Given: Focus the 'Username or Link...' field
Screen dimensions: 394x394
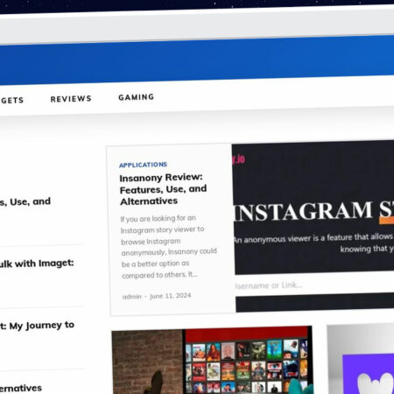Looking at the screenshot, I should point(314,285).
